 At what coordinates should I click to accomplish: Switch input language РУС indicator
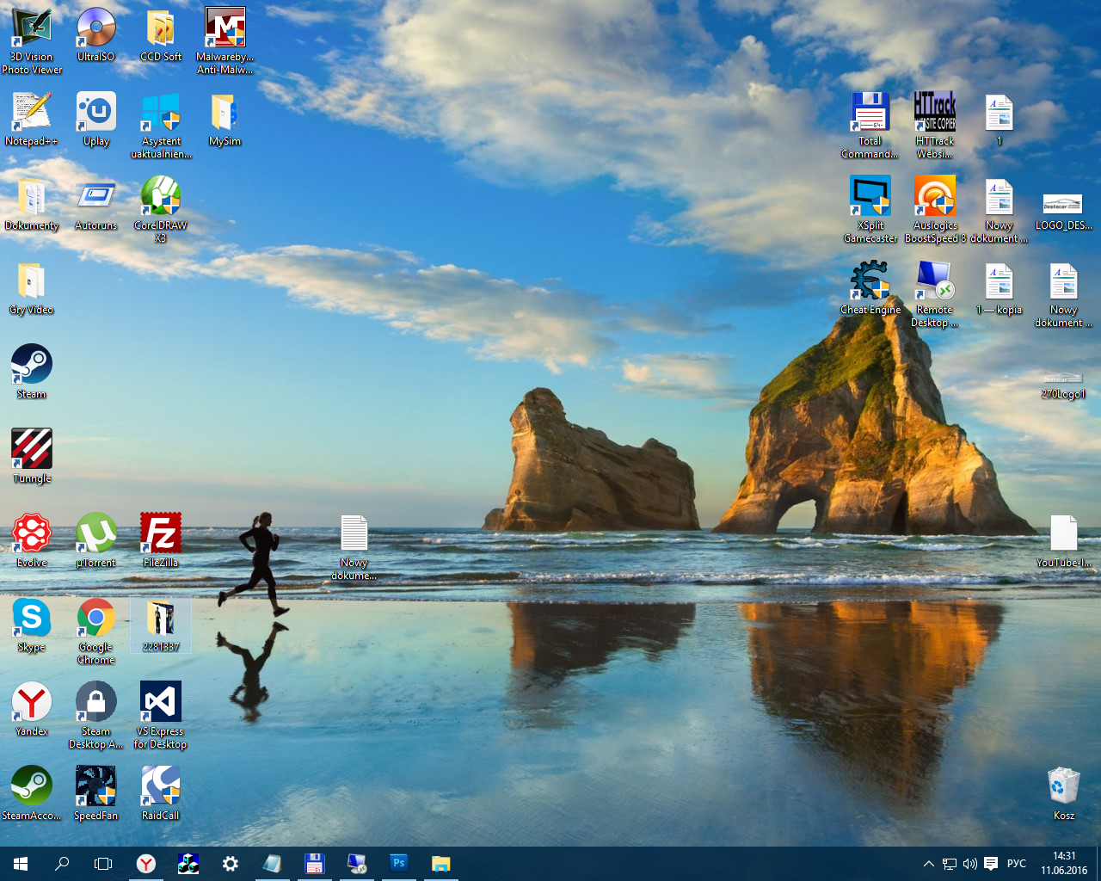point(1017,864)
